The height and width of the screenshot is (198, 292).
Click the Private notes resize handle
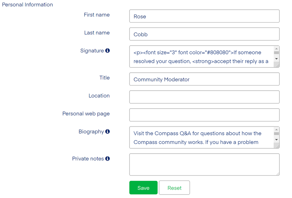pyautogui.click(x=278, y=174)
